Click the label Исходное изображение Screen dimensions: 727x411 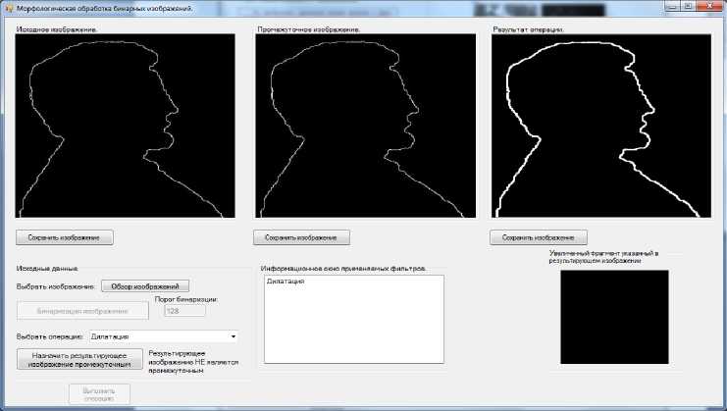click(57, 29)
